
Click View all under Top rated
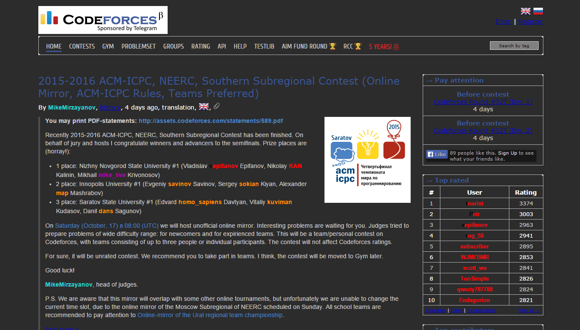coord(529,310)
